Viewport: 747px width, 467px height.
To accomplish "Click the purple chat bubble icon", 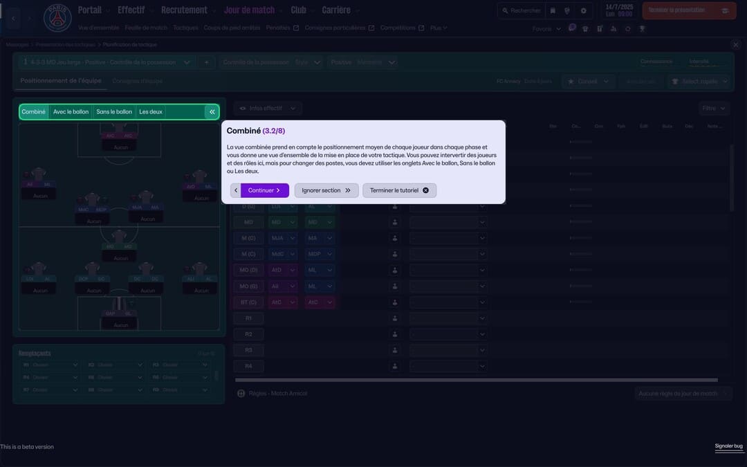I will (572, 28).
